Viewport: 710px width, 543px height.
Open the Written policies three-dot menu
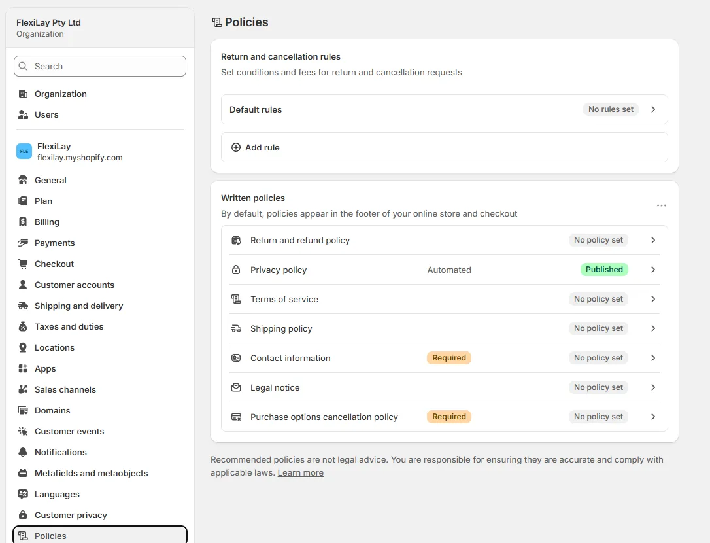coord(662,205)
